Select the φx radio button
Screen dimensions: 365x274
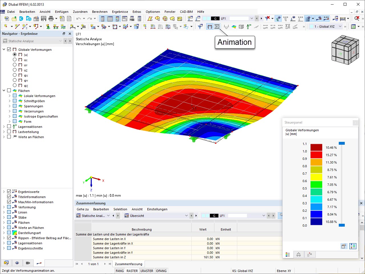coord(15,75)
